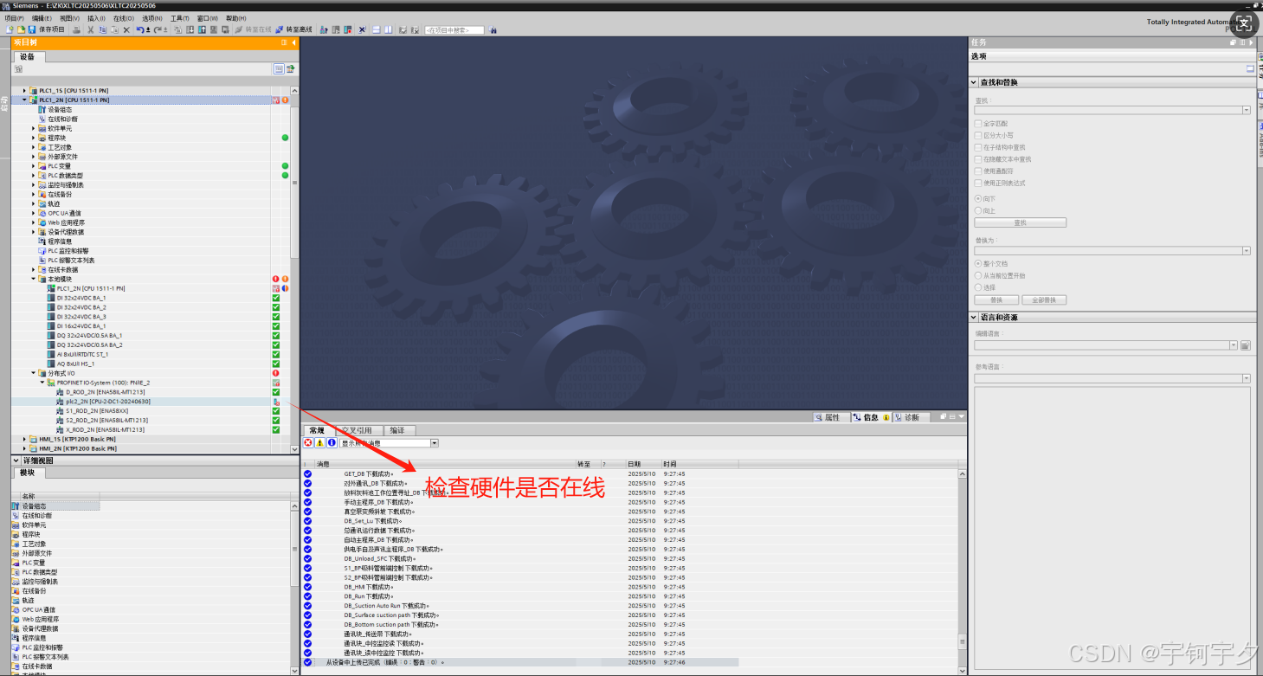Image resolution: width=1263 pixels, height=676 pixels.
Task: Click the print icon in toolbar
Action: point(76,29)
